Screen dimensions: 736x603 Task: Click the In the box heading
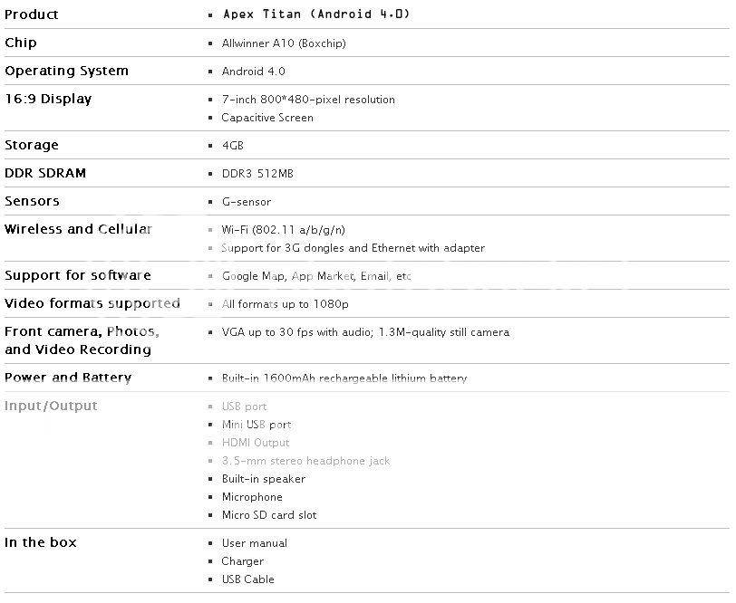[x=41, y=542]
